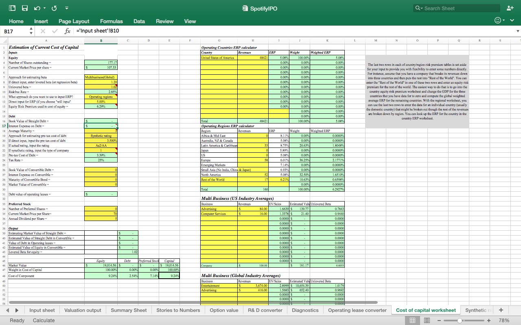The height and width of the screenshot is (325, 521).
Task: Expand the quick access toolbar chevron
Action: (66, 8)
